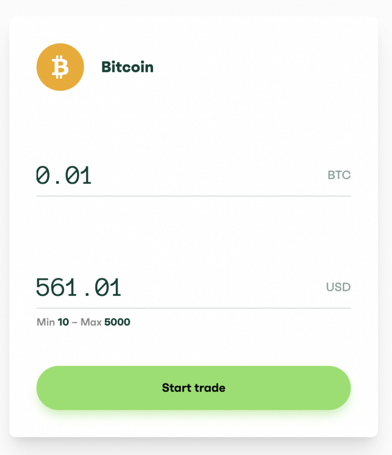
Task: Focus the USD amount field showing 561.01
Action: tap(194, 287)
